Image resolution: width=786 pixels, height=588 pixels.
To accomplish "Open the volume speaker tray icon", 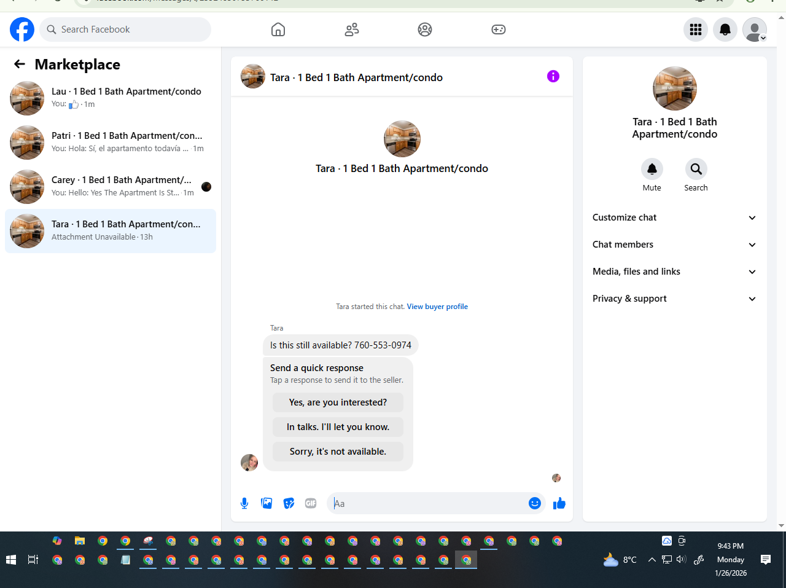I will coord(681,559).
